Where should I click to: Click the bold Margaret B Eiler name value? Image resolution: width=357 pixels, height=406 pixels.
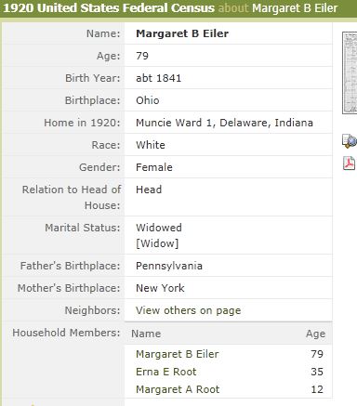pos(182,33)
